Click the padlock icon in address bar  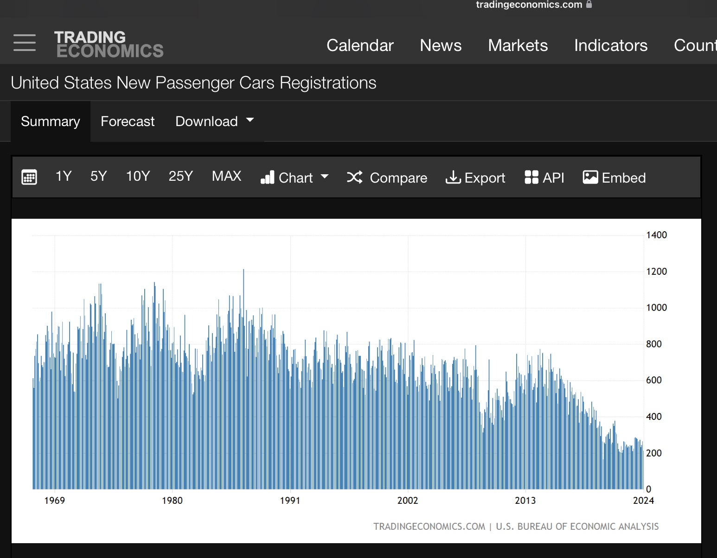point(589,4)
